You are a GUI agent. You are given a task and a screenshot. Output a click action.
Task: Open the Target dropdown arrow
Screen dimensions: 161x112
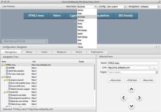point(157,72)
